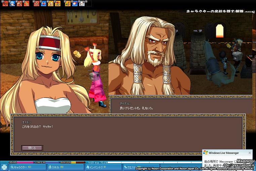Activate the F10 fireball skill icon
Screen dimensions: 256x171
(x=75, y=3)
